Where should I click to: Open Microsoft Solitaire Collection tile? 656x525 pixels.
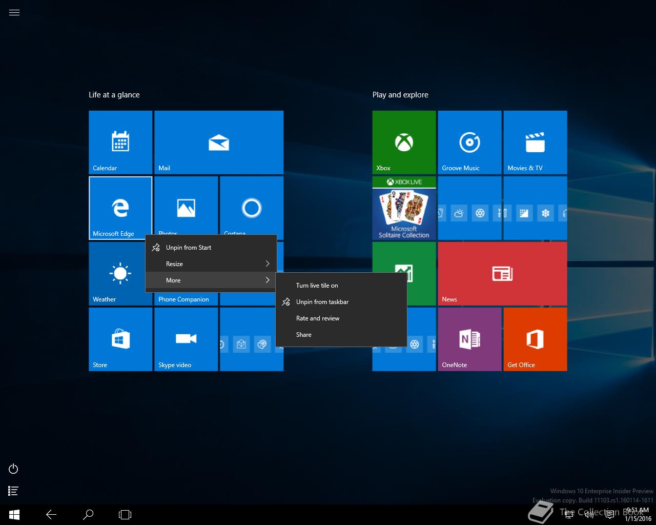pos(404,208)
